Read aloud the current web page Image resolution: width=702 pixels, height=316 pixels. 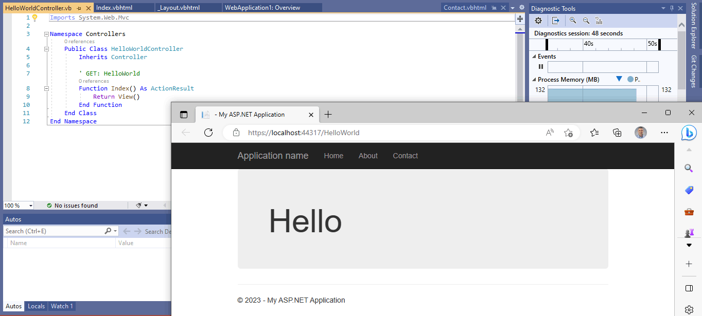[550, 132]
